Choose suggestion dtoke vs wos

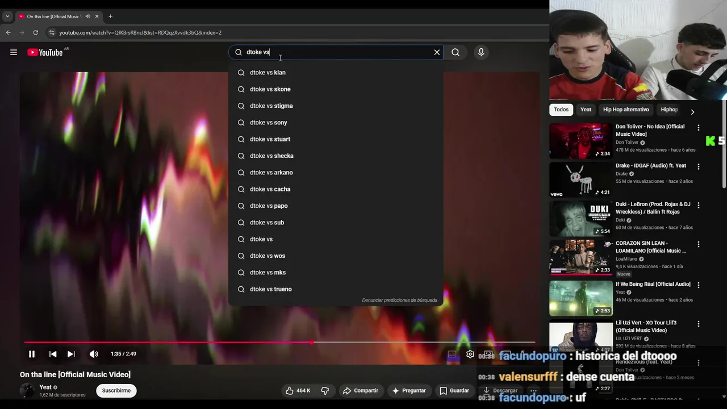(x=336, y=256)
